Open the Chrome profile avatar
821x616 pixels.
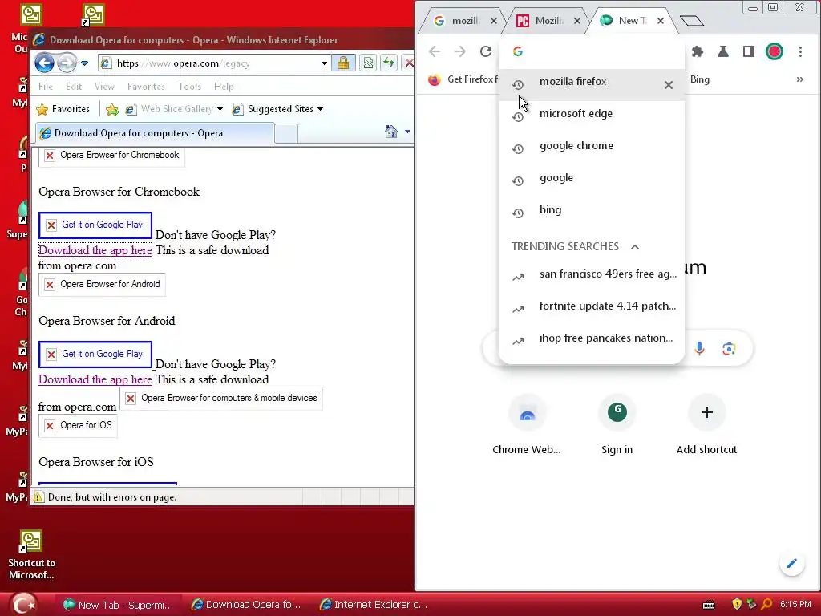[x=774, y=51]
